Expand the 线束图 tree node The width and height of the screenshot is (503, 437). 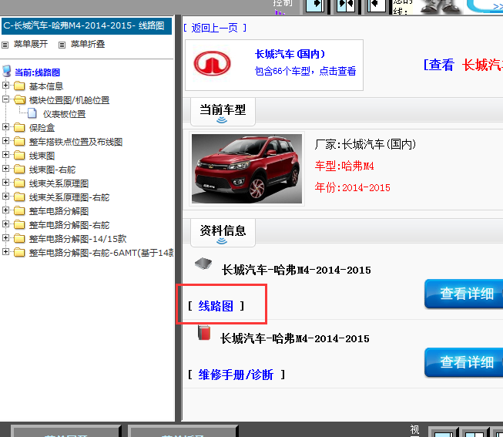point(5,154)
